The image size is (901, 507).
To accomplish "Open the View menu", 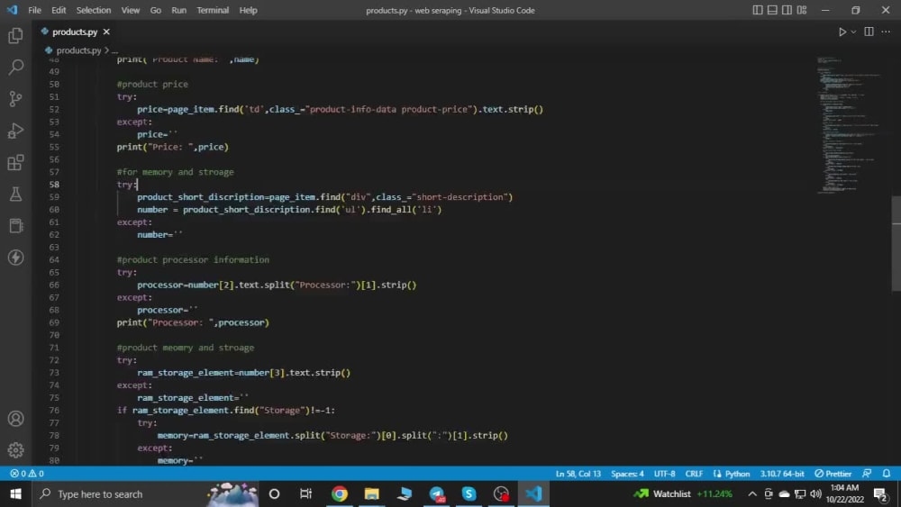I will tap(131, 10).
